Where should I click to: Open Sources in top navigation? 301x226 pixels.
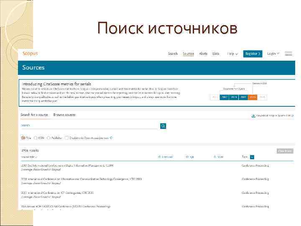pyautogui.click(x=188, y=54)
